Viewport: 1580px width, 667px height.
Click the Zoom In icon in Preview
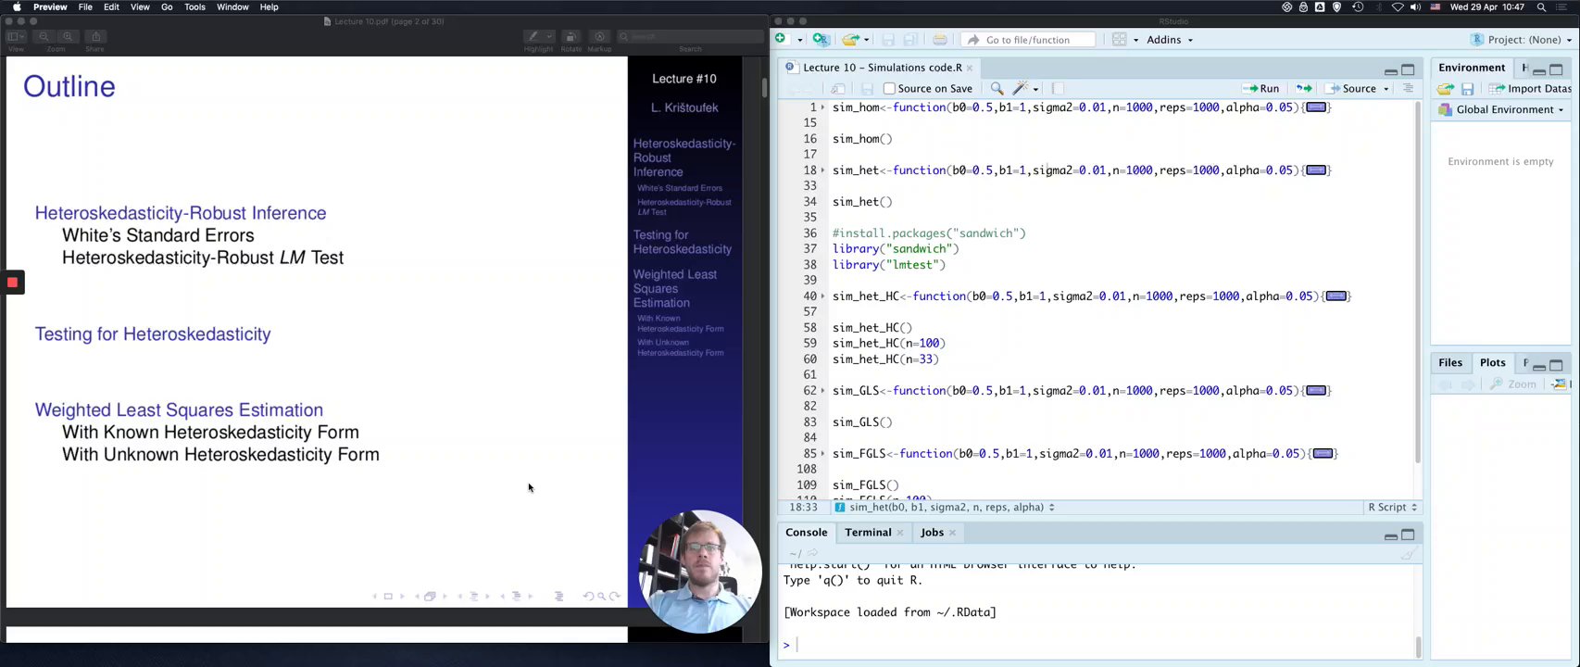[x=68, y=36]
